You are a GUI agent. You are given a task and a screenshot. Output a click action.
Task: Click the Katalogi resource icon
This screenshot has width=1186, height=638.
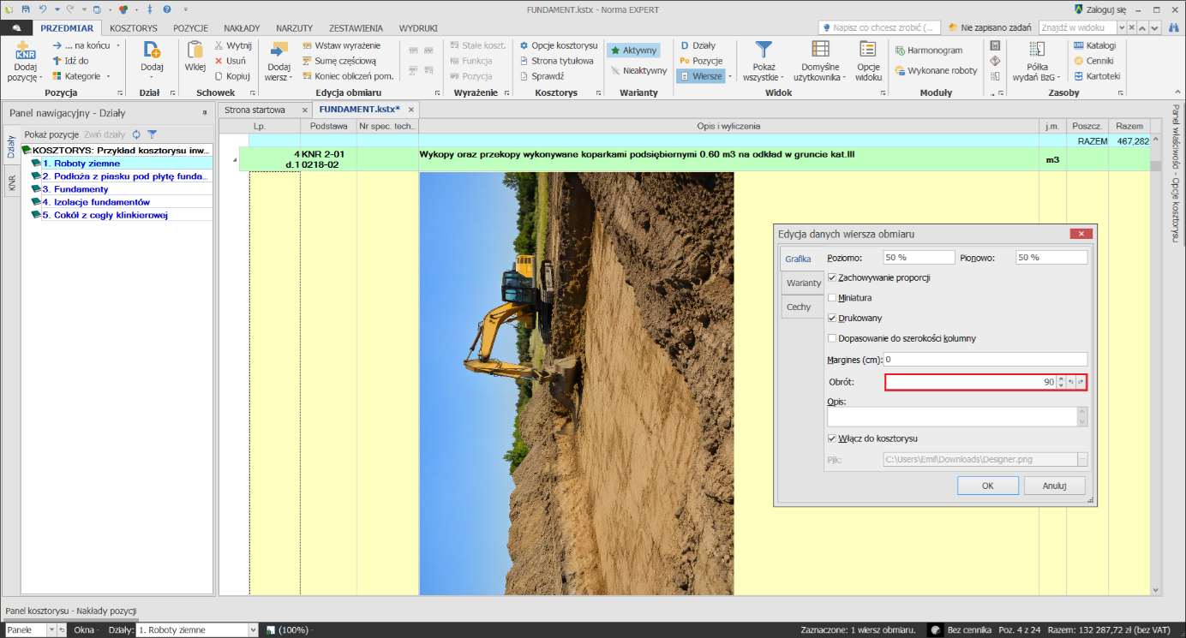[x=1078, y=45]
